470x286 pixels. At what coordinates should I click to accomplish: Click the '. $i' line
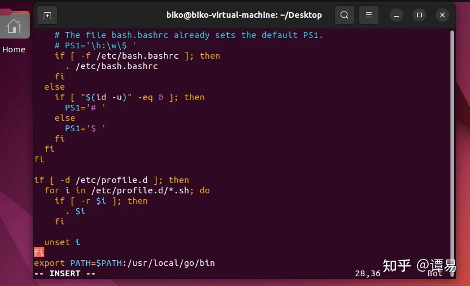[75, 211]
